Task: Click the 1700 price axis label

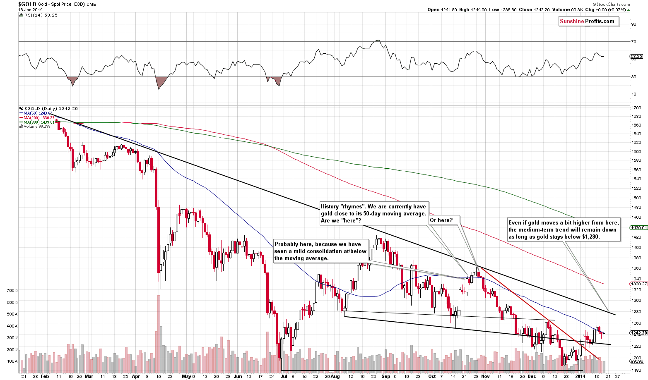Action: pos(636,108)
